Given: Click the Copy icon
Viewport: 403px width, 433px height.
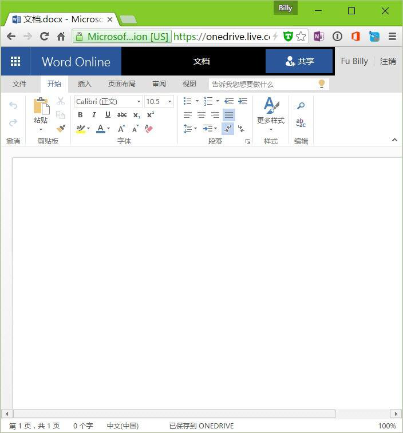Looking at the screenshot, I should click(x=60, y=114).
